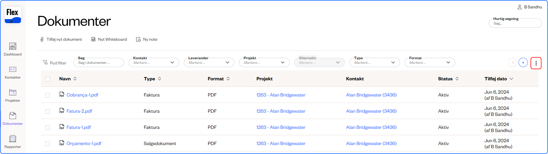The width and height of the screenshot is (548, 154).
Task: Click the three-dot more options button
Action: pyautogui.click(x=536, y=63)
